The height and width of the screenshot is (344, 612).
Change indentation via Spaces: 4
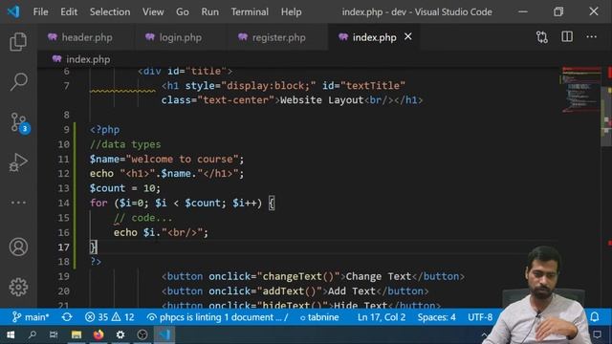[x=436, y=317]
